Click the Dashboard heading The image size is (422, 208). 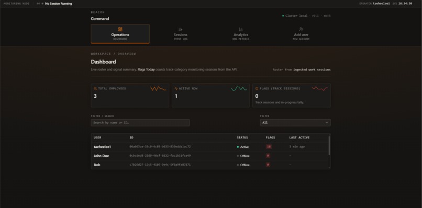tap(103, 62)
